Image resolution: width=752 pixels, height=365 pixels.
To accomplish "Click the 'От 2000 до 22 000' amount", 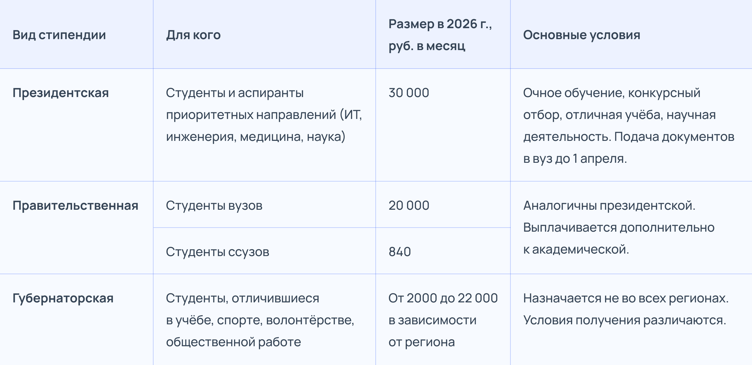I will pos(443,298).
